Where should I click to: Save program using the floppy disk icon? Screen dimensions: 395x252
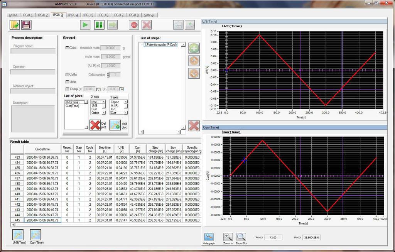pyautogui.click(x=26, y=25)
